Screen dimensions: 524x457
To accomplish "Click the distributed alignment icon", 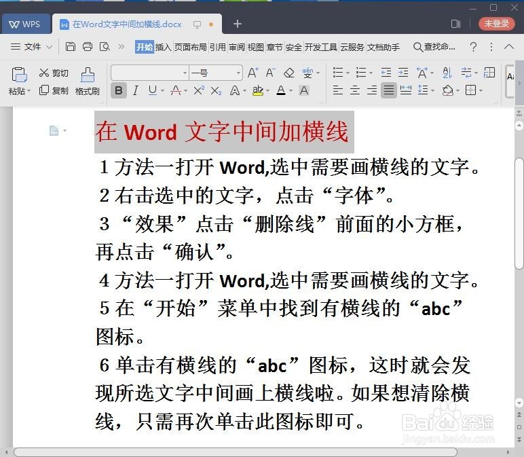I will pyautogui.click(x=406, y=90).
